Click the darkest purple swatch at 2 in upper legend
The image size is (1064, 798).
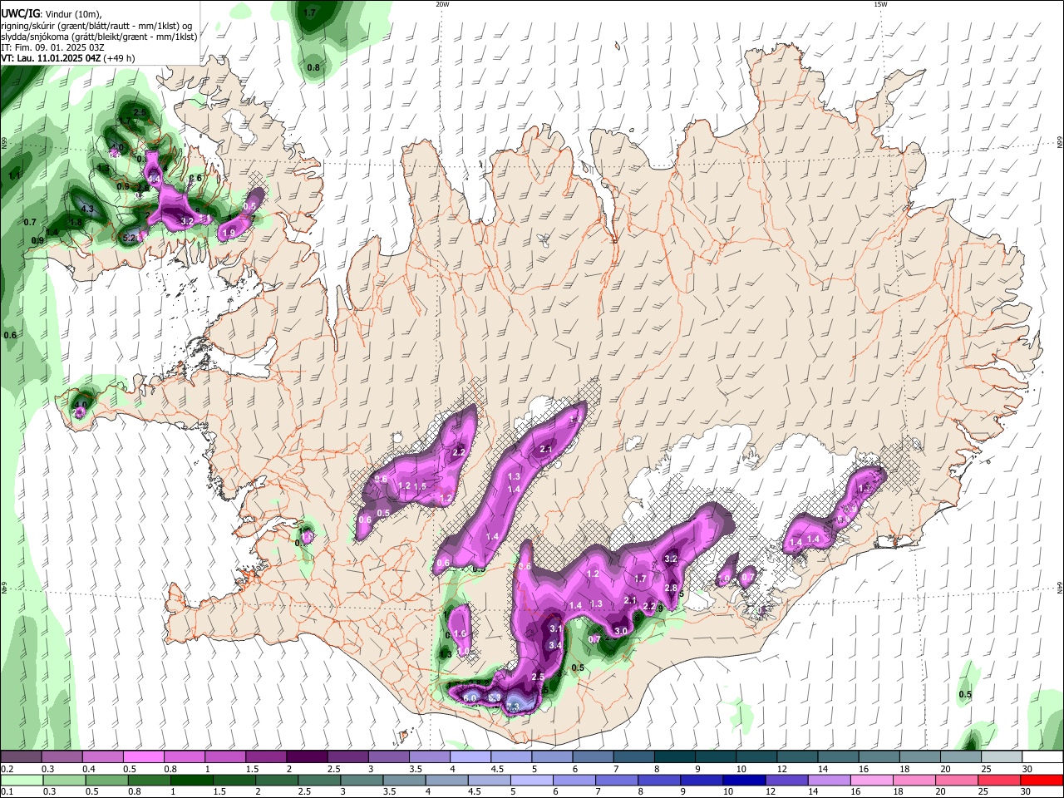306,757
